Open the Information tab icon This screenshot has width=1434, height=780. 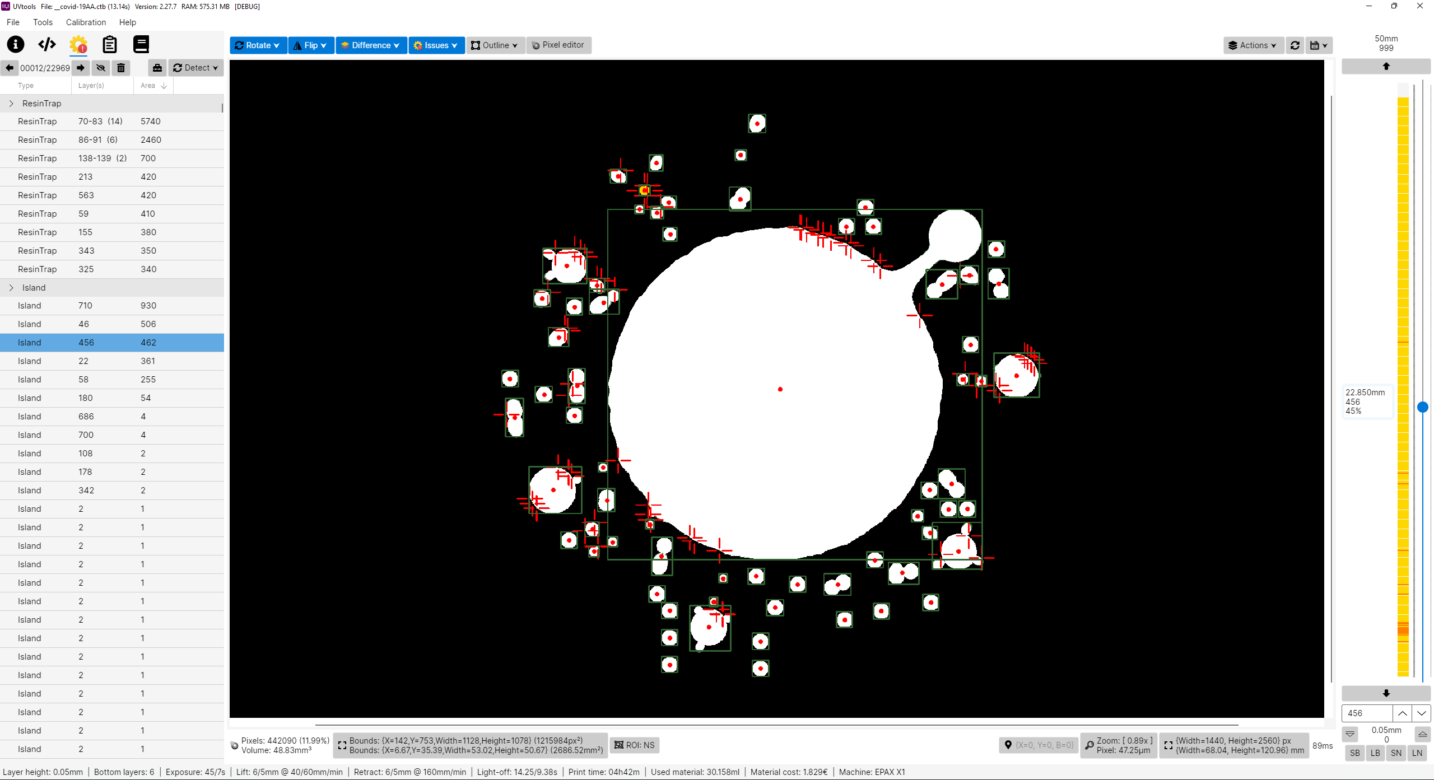click(16, 44)
